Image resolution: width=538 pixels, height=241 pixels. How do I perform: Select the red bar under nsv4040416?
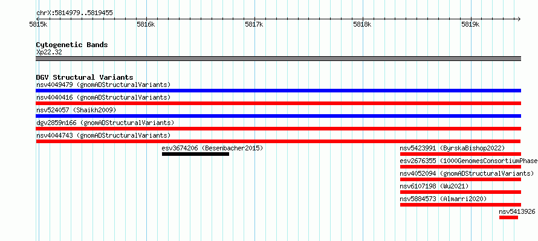[278, 103]
